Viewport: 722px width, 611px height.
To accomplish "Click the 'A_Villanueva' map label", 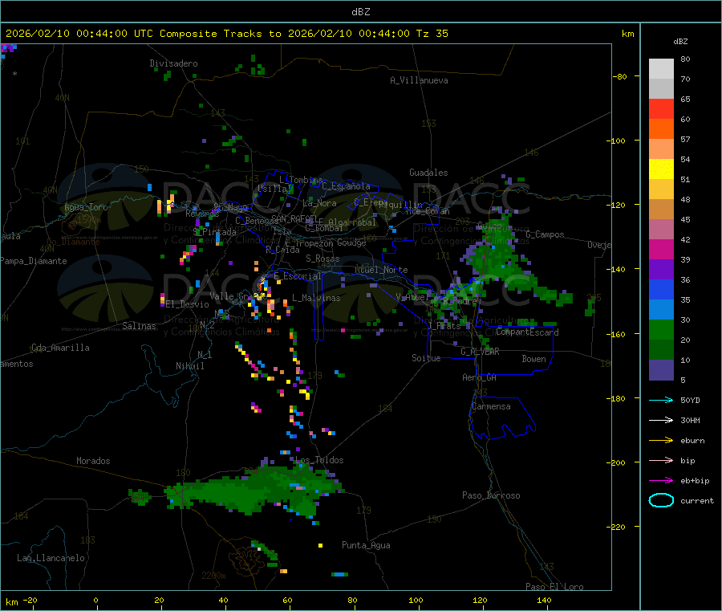I will click(x=419, y=80).
